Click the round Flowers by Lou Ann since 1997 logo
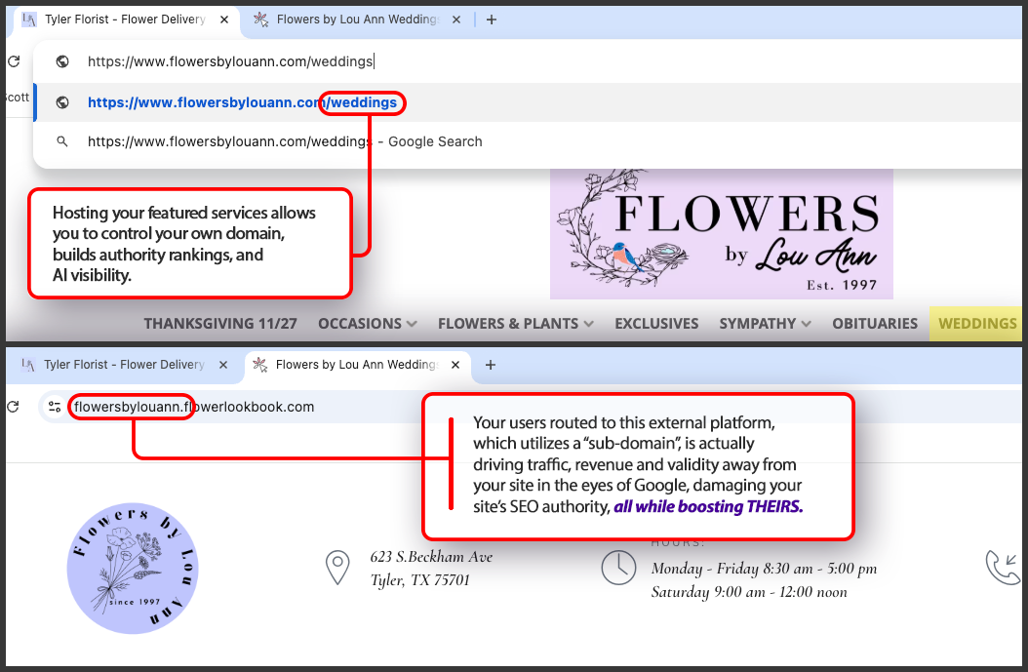Image resolution: width=1028 pixels, height=672 pixels. [133, 569]
